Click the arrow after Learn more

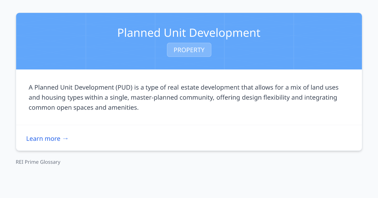click(66, 139)
